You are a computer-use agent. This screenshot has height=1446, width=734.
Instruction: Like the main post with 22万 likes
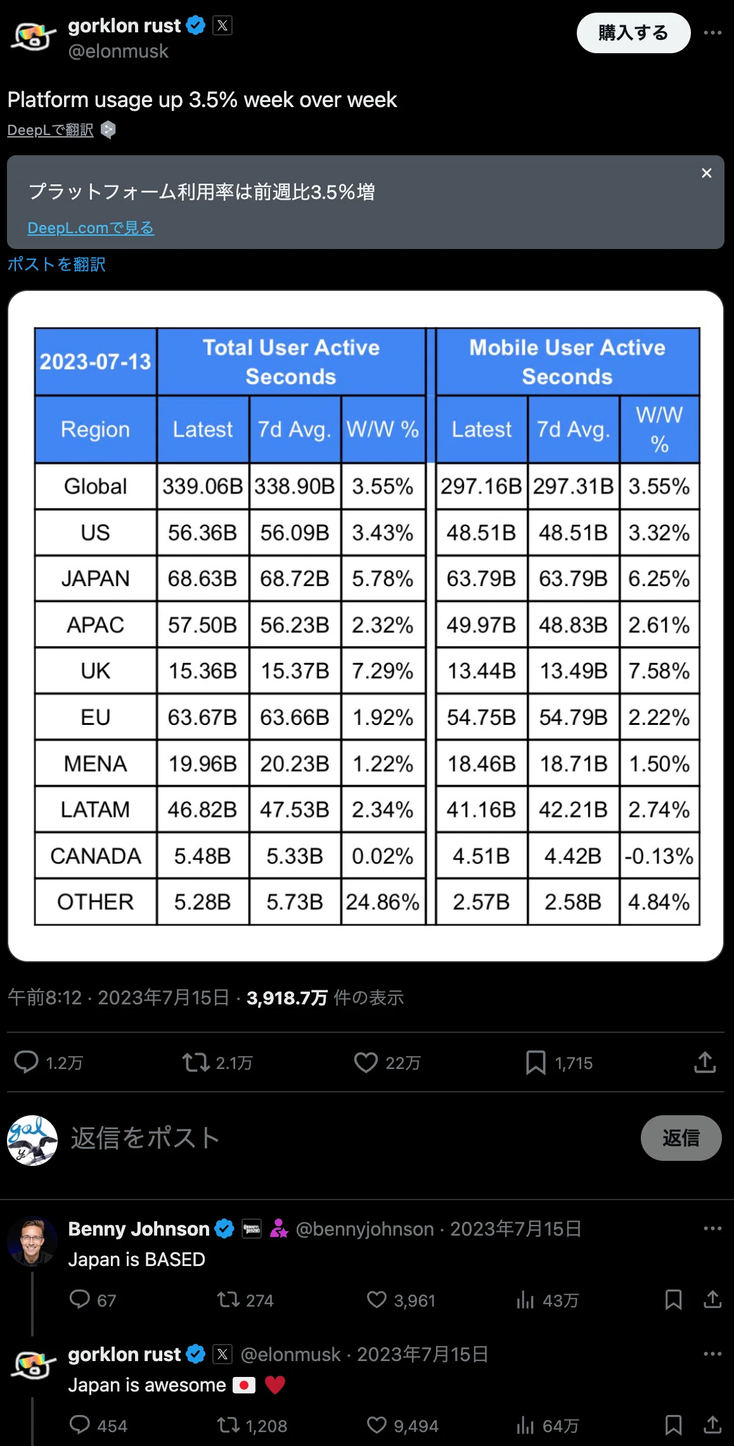click(366, 1062)
